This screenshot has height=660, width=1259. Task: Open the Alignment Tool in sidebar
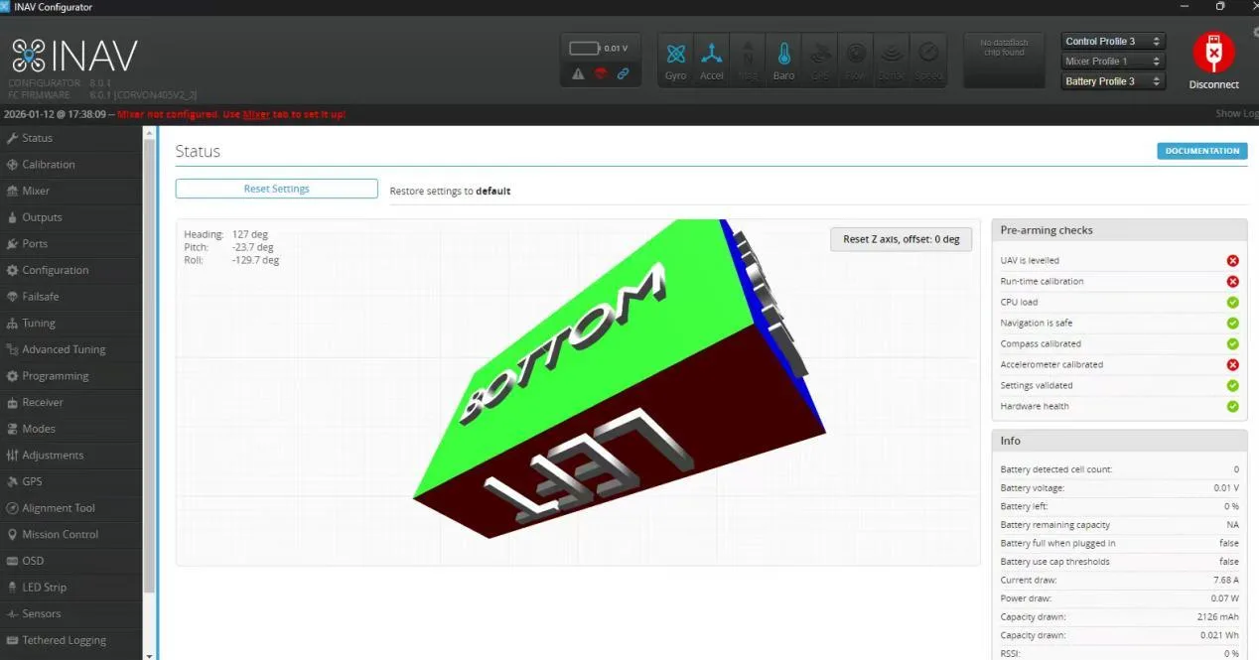(x=71, y=508)
